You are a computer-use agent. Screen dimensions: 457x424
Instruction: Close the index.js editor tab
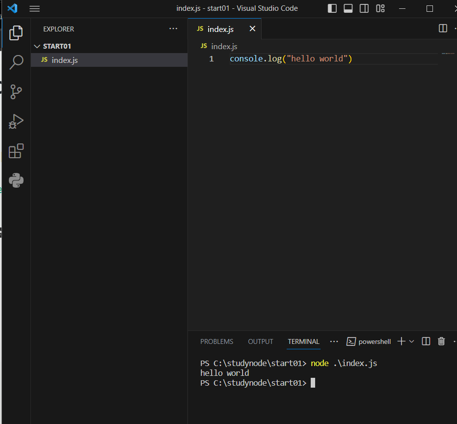(x=252, y=28)
